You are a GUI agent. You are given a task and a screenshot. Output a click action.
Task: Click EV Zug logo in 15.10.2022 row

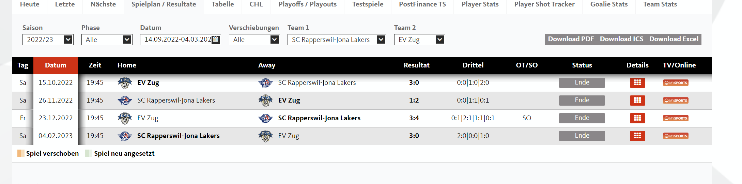click(125, 83)
